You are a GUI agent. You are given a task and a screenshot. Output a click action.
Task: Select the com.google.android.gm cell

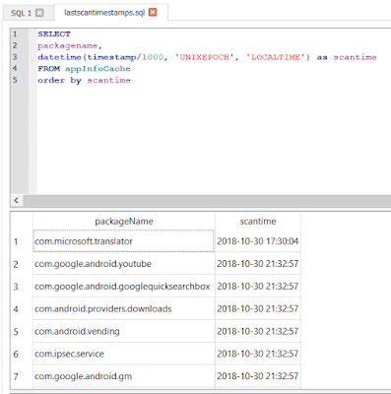tap(124, 376)
